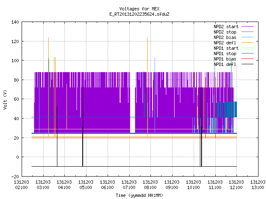Click the black NPD1 defl baseline at -10 V

[134, 166]
